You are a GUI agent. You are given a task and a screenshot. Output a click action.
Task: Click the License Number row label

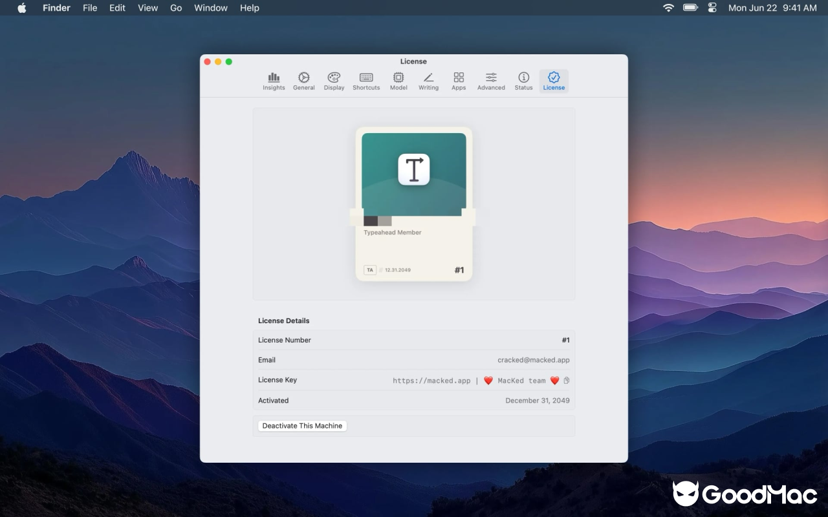tap(285, 340)
